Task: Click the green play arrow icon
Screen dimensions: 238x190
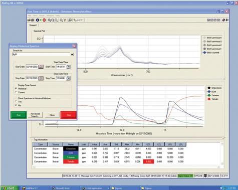Action: [x=41, y=20]
